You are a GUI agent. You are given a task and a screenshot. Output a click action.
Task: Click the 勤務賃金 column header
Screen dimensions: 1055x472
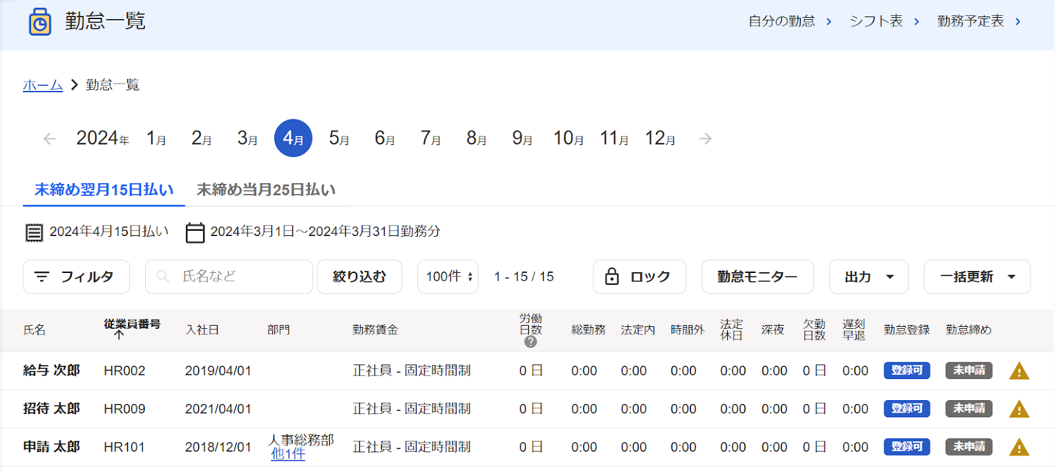375,330
